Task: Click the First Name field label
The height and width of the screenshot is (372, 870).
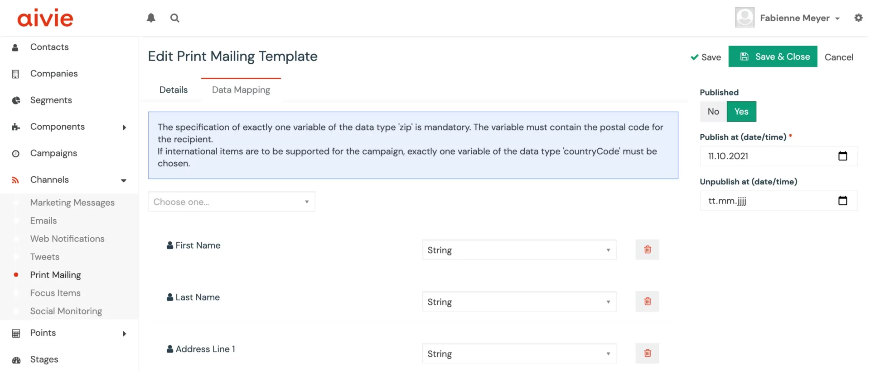Action: tap(198, 245)
